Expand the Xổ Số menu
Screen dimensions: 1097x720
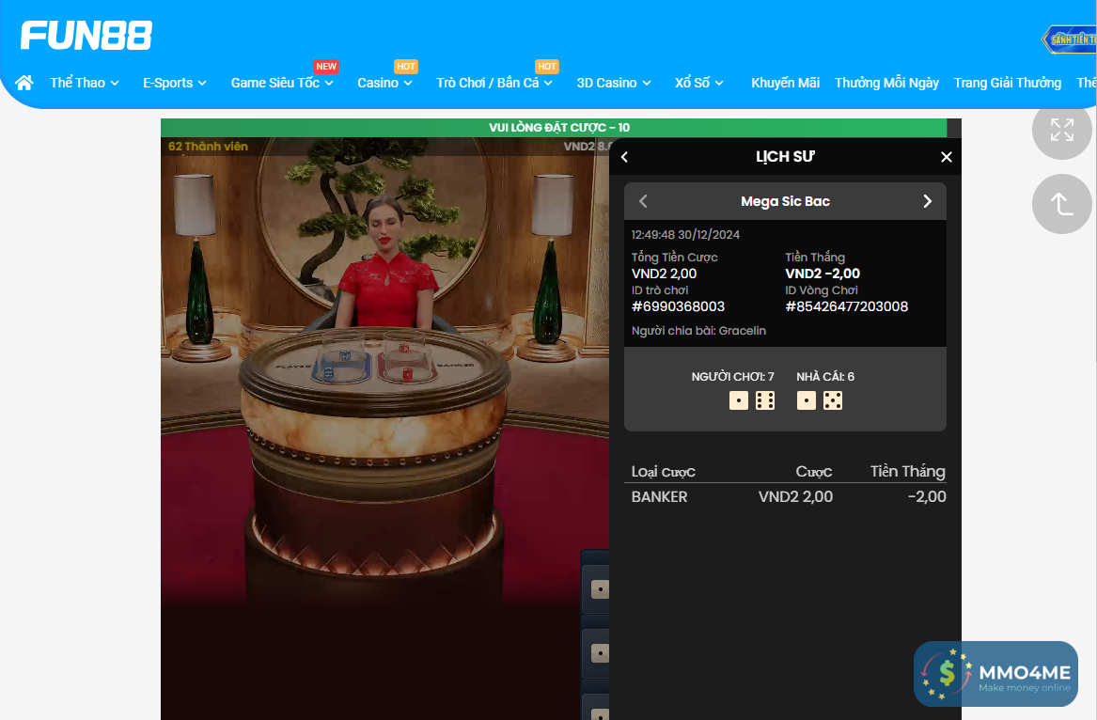coord(699,83)
